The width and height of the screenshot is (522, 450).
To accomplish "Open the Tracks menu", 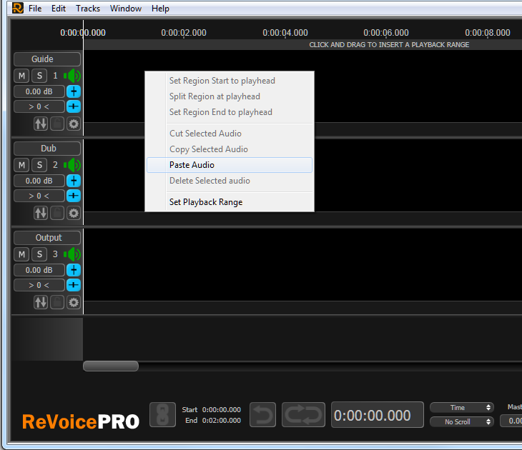I will (x=88, y=9).
